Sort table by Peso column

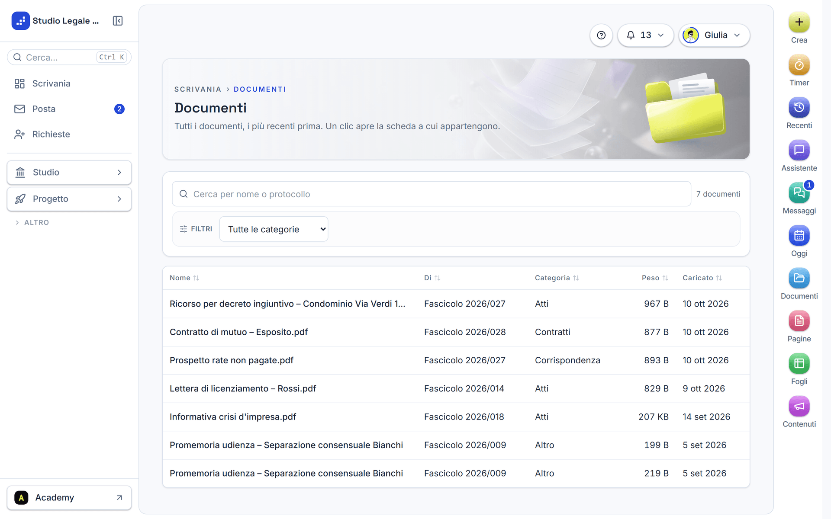pos(655,278)
